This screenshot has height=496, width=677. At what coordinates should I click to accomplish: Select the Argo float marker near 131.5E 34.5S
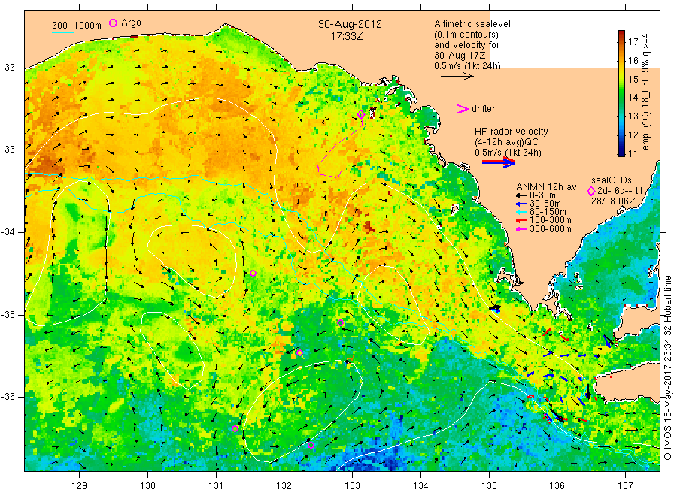pyautogui.click(x=253, y=273)
